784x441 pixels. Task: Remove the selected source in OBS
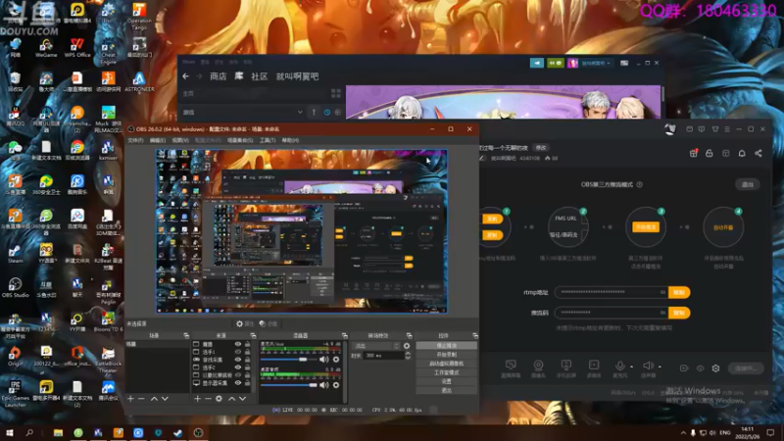coord(208,399)
